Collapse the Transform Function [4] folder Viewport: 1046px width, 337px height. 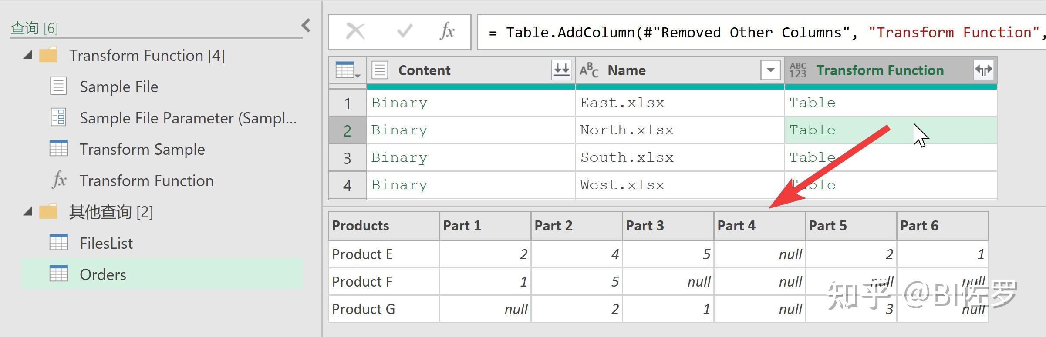tap(28, 56)
